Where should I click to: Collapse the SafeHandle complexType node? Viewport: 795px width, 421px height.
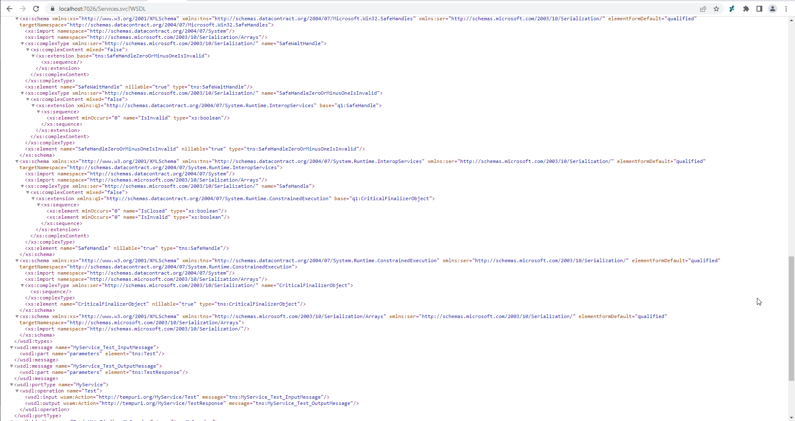click(x=22, y=186)
